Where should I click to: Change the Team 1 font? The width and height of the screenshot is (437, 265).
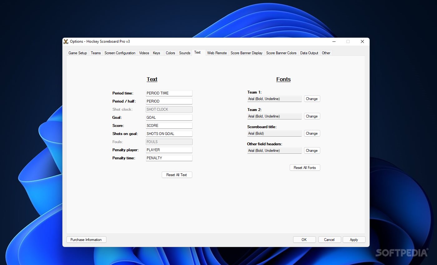pyautogui.click(x=312, y=99)
